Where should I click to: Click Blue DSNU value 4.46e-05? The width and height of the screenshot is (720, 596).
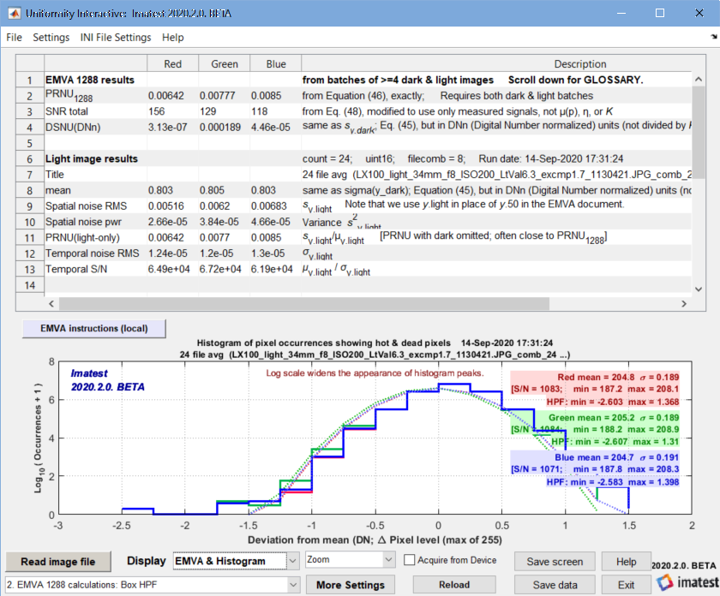coord(275,127)
